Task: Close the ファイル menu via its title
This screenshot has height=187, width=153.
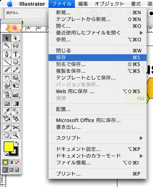Action: click(x=62, y=4)
